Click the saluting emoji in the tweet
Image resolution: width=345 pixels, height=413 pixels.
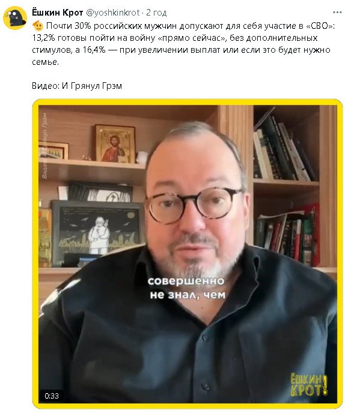38,26
